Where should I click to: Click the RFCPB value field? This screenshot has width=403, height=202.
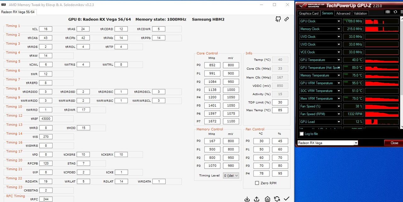coord(46,163)
